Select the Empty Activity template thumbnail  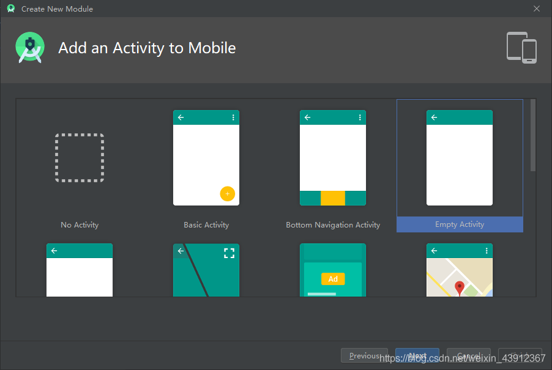(x=460, y=158)
